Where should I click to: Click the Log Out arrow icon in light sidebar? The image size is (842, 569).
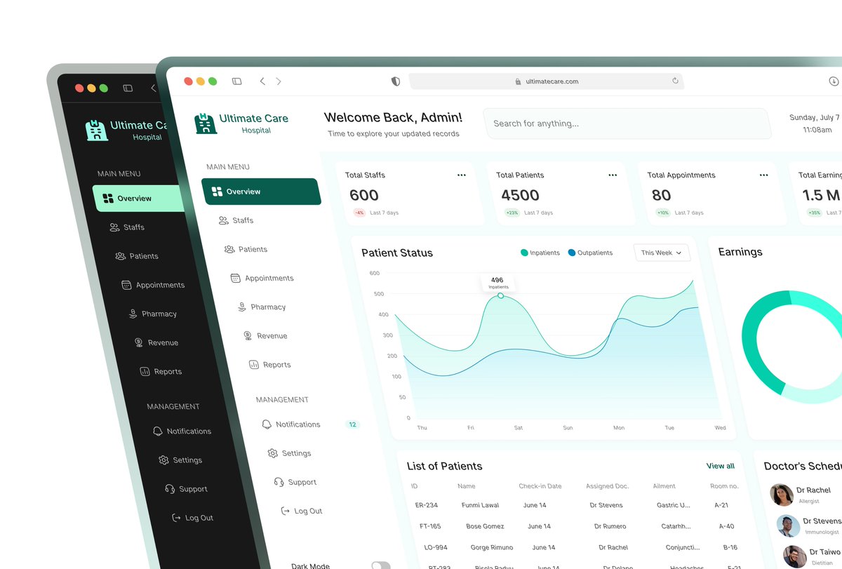pyautogui.click(x=285, y=511)
